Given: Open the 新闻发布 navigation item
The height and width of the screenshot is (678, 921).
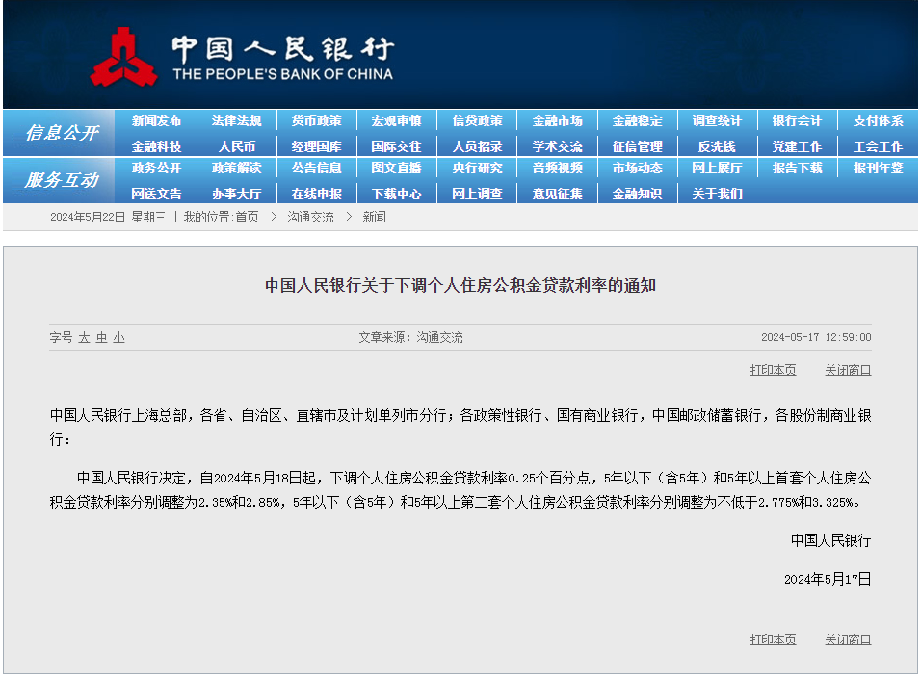Looking at the screenshot, I should click(x=156, y=120).
